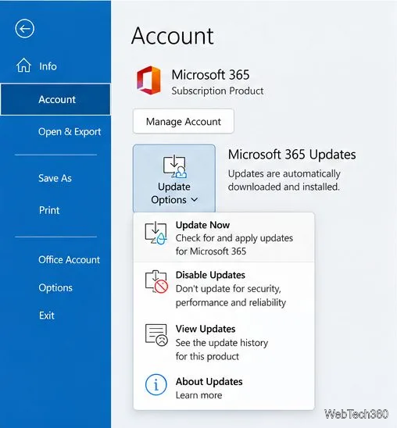Choose Disable Updates menu entry
This screenshot has width=397, height=428.
click(x=224, y=288)
